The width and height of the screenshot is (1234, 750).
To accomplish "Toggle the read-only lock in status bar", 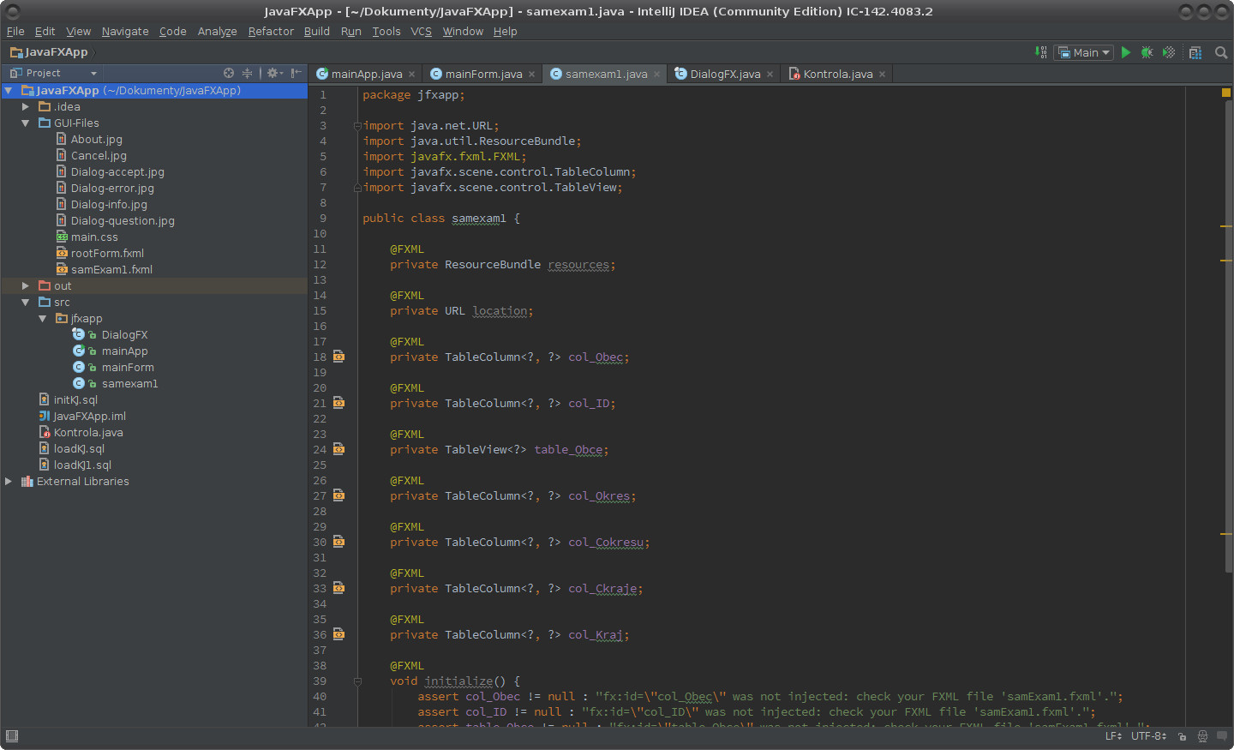I will 1182,735.
